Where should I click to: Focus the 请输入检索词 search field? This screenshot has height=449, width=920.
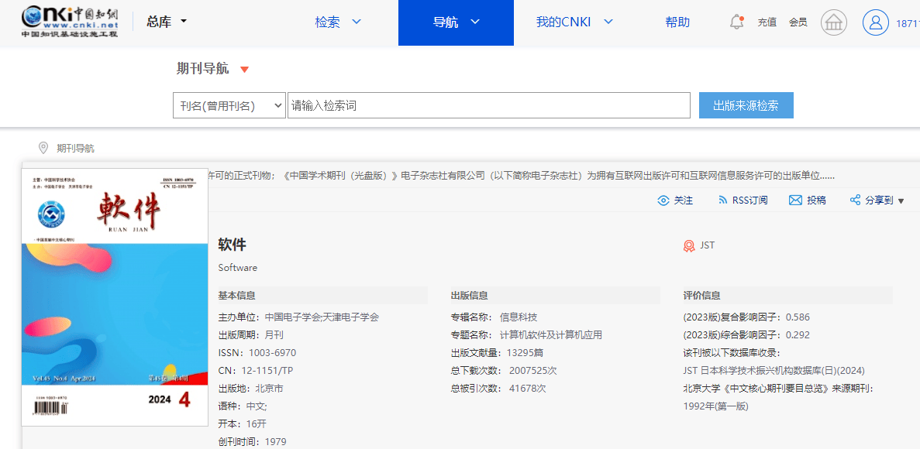(489, 105)
